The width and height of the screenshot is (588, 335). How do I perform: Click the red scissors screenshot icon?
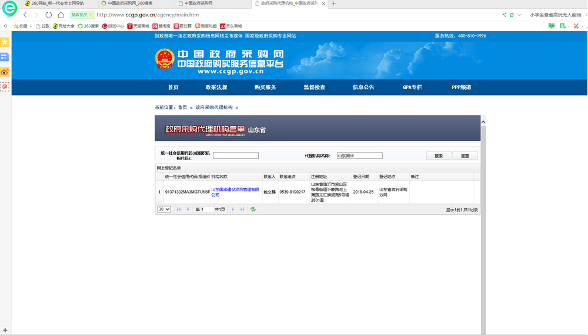click(576, 26)
